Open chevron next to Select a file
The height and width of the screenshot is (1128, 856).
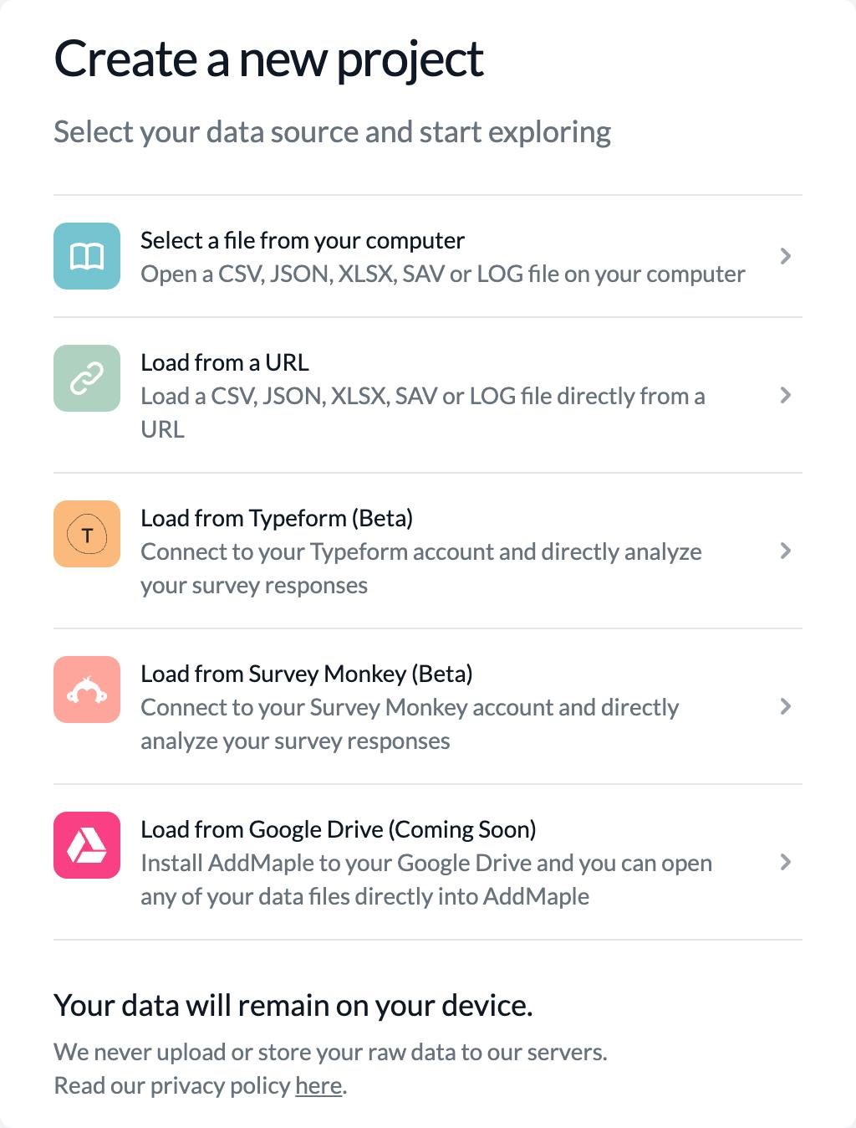point(785,256)
